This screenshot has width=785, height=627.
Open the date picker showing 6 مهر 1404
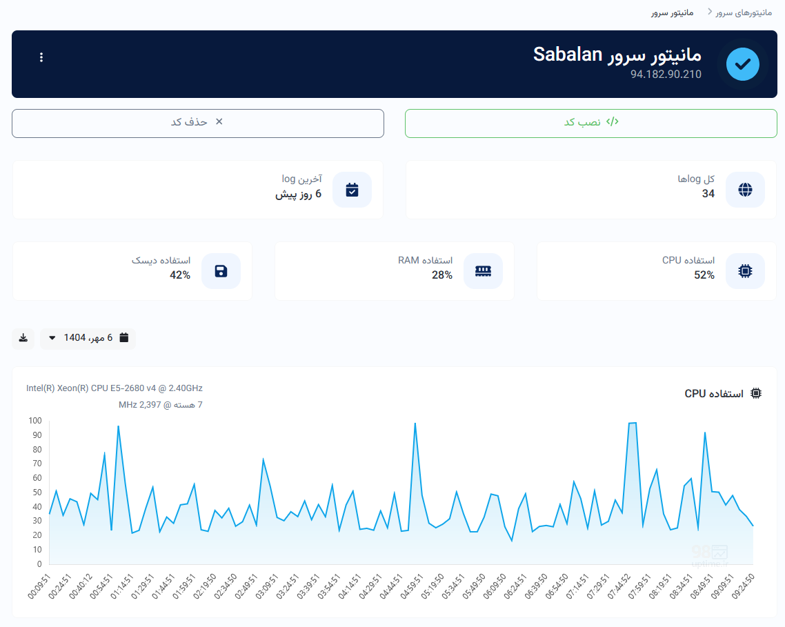(x=88, y=338)
